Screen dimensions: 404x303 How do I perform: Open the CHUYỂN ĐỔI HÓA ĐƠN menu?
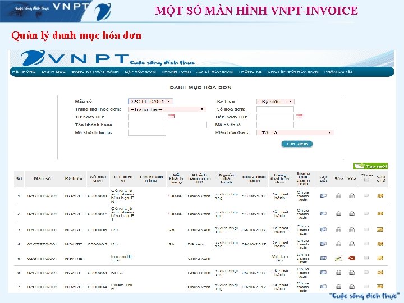tap(293, 72)
